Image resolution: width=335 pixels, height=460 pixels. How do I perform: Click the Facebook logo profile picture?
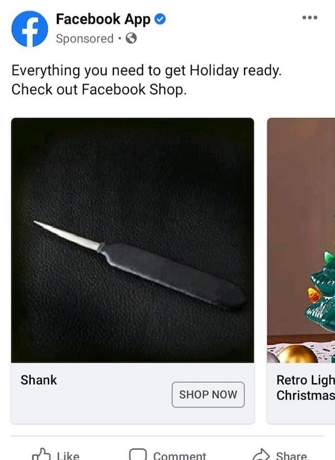click(30, 29)
